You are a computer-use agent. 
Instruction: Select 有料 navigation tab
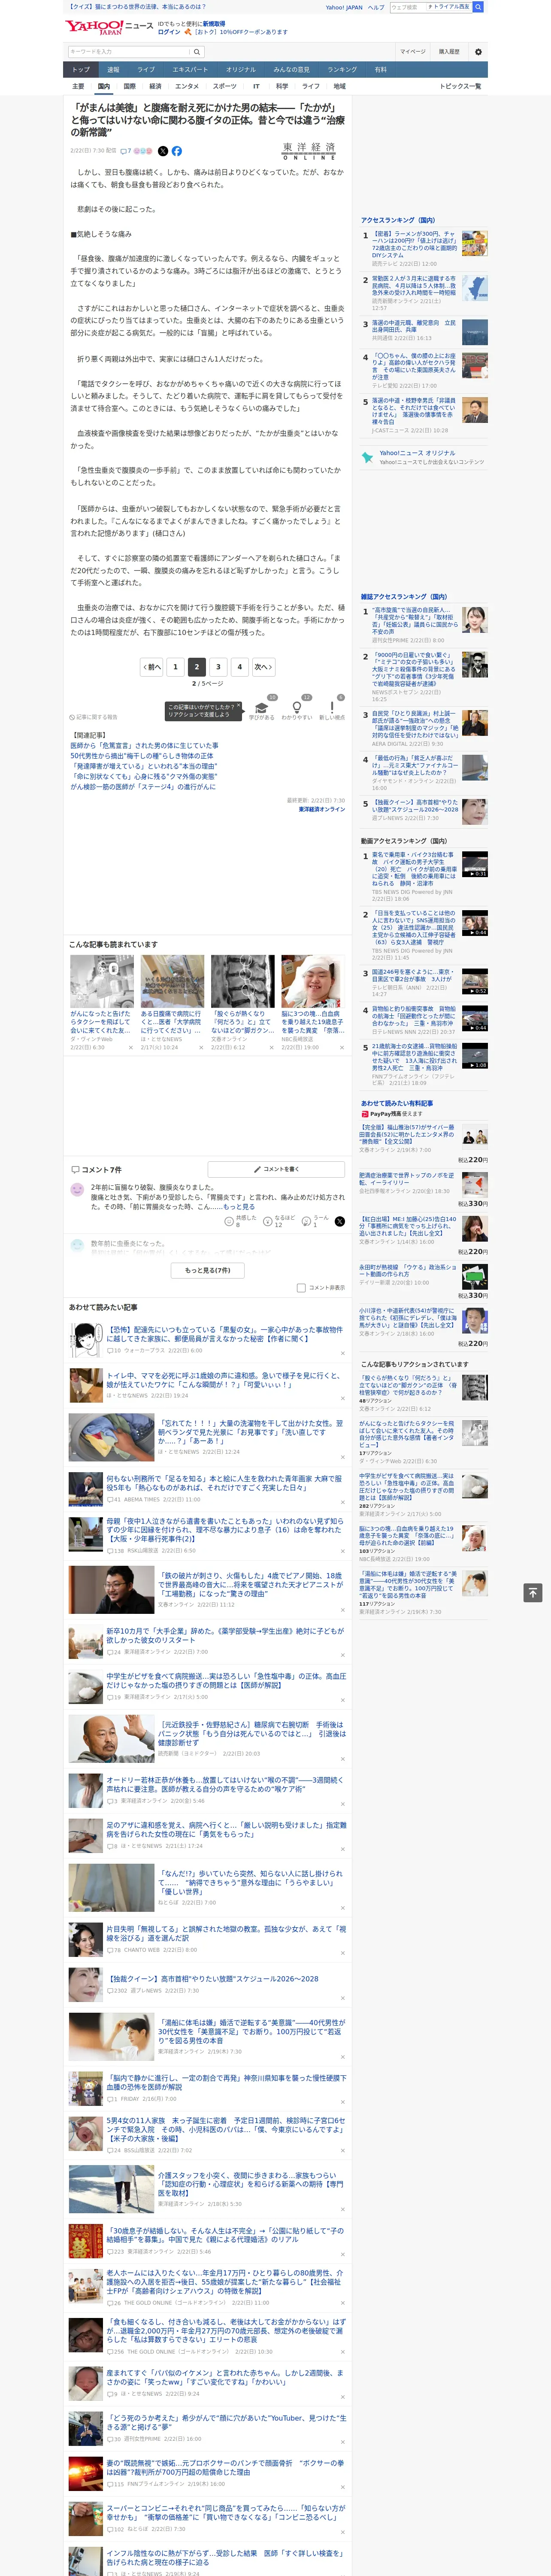pyautogui.click(x=381, y=70)
